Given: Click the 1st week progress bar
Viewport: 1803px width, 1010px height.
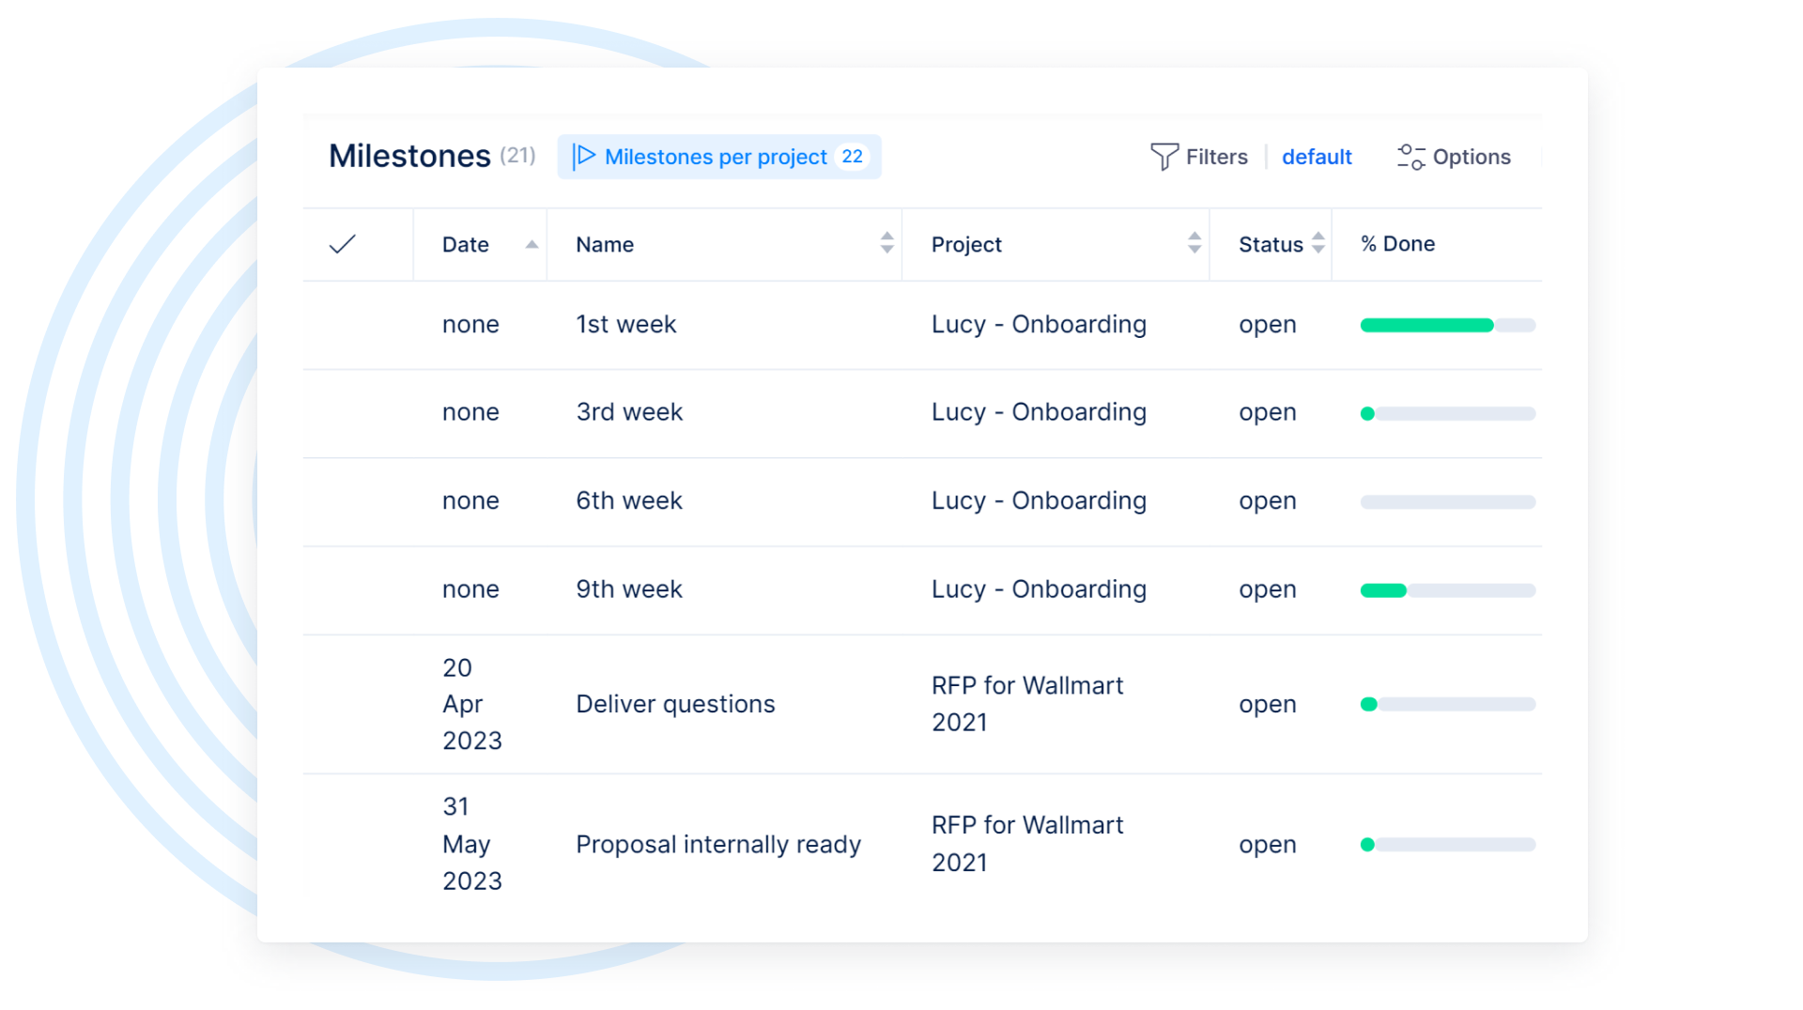Looking at the screenshot, I should [x=1447, y=326].
